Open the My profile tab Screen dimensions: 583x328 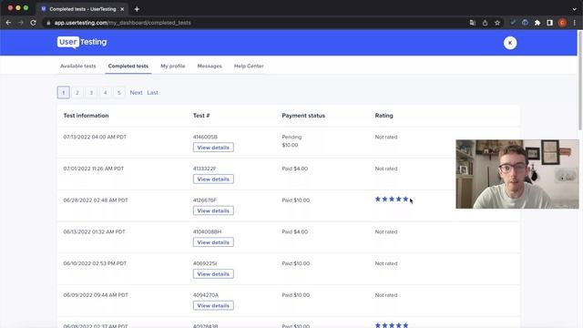tap(173, 67)
